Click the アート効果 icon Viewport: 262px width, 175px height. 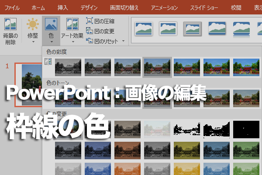(x=72, y=24)
